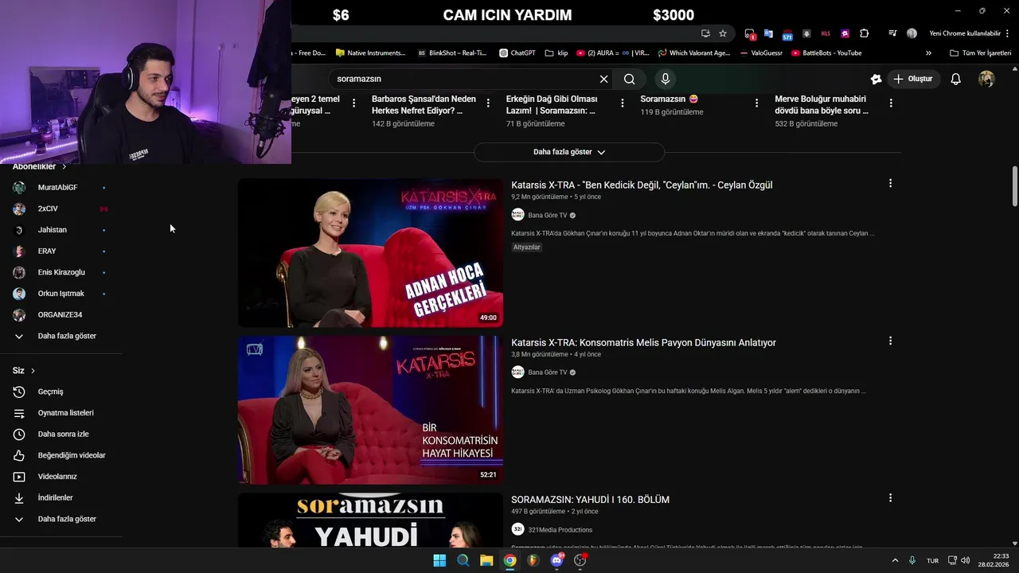Viewport: 1019px width, 573px height.
Task: Open Native Instruments bookmark
Action: 371,53
